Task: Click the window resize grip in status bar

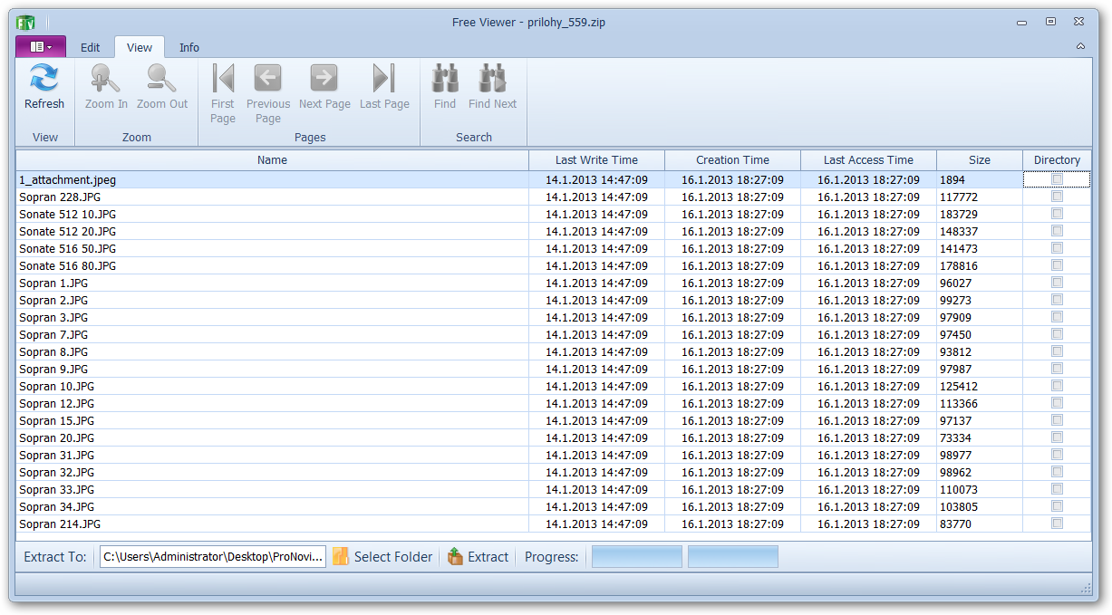Action: pos(1086,589)
